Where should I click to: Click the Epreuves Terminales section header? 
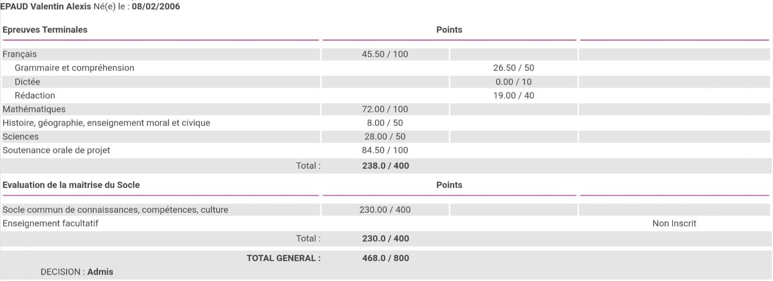point(45,30)
